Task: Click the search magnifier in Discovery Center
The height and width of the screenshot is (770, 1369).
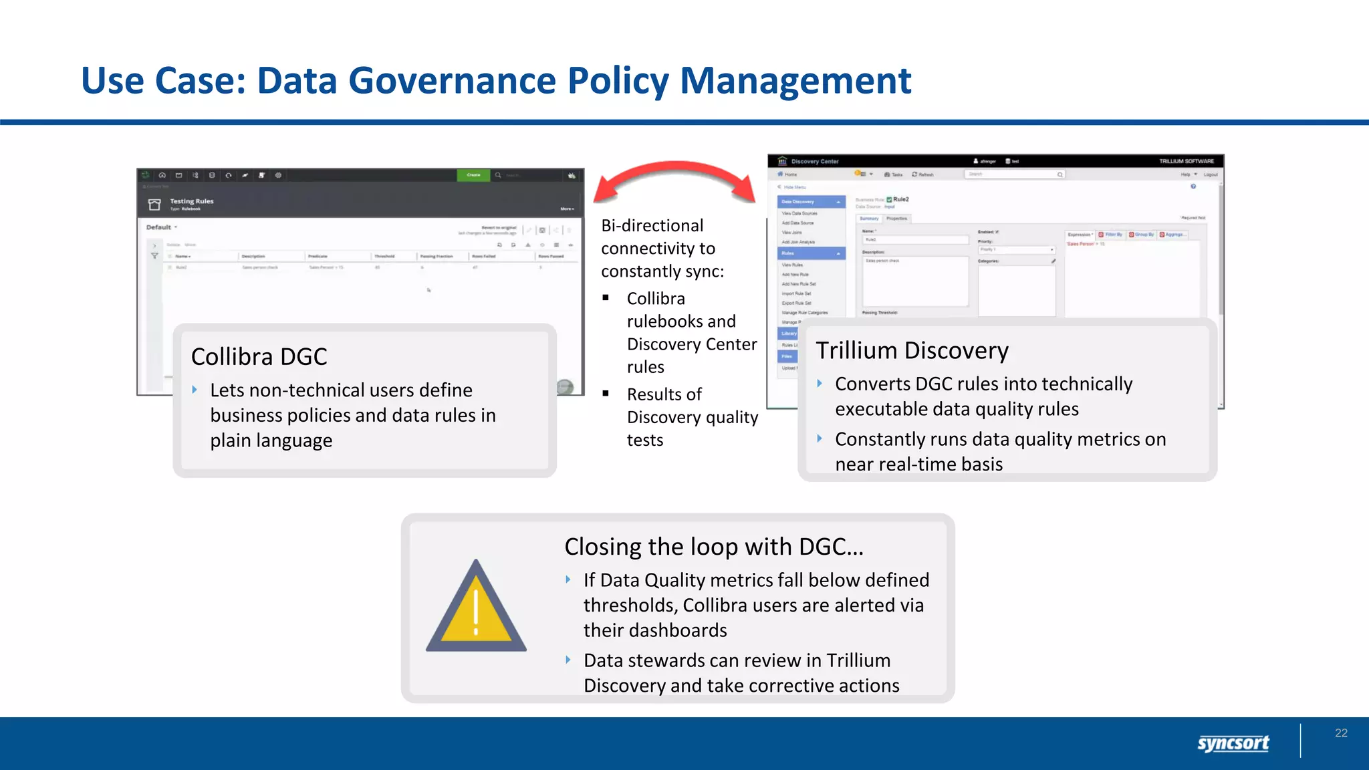Action: pos(1060,174)
